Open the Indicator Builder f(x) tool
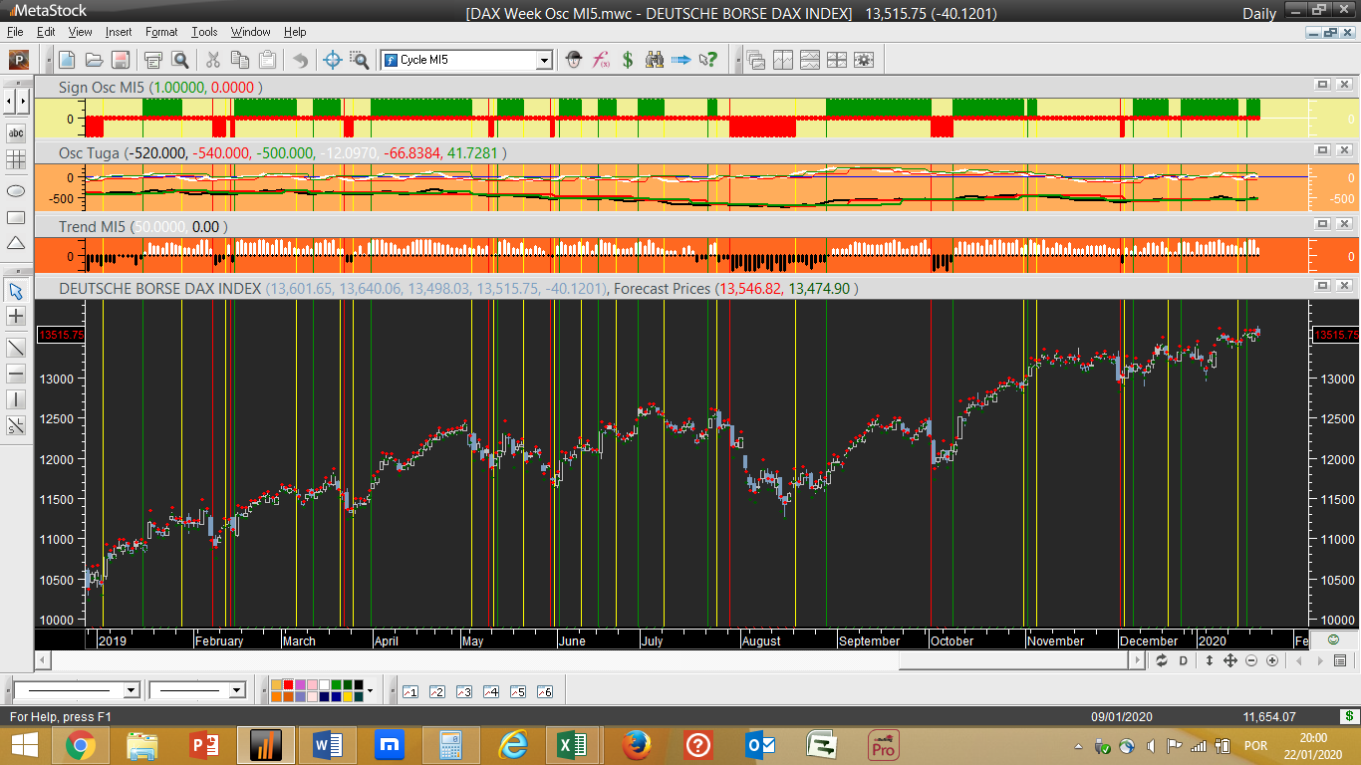This screenshot has height=765, width=1361. [601, 60]
